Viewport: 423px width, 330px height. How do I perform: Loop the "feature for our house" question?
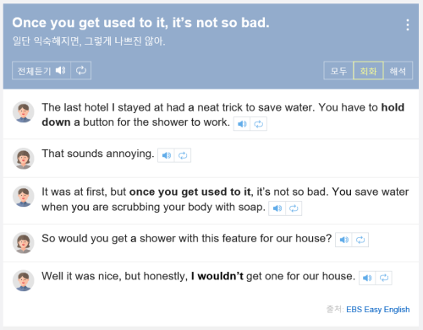(360, 240)
